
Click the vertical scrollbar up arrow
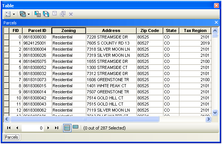tap(215, 30)
